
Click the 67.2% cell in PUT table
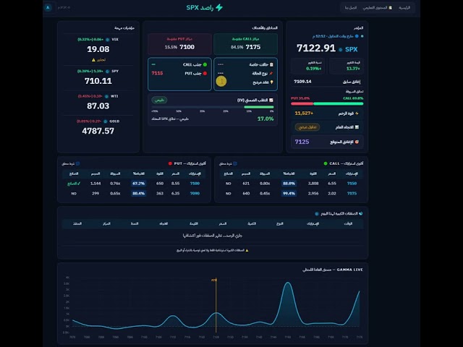138,184
